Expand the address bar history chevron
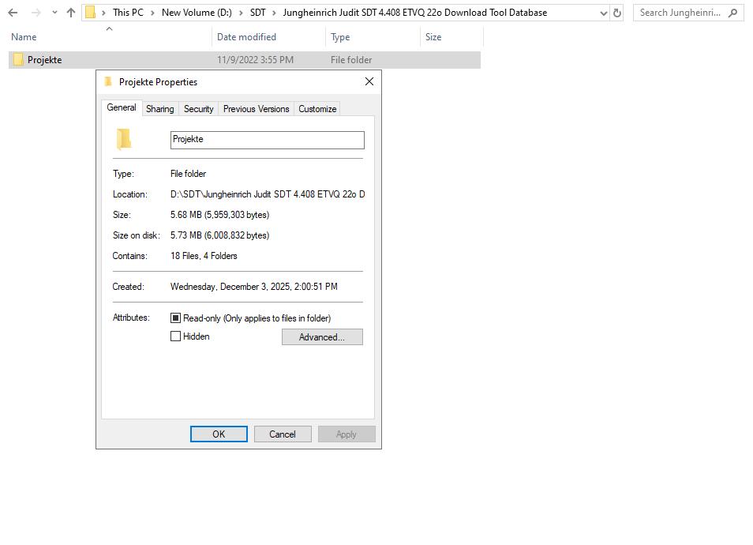 click(x=602, y=12)
